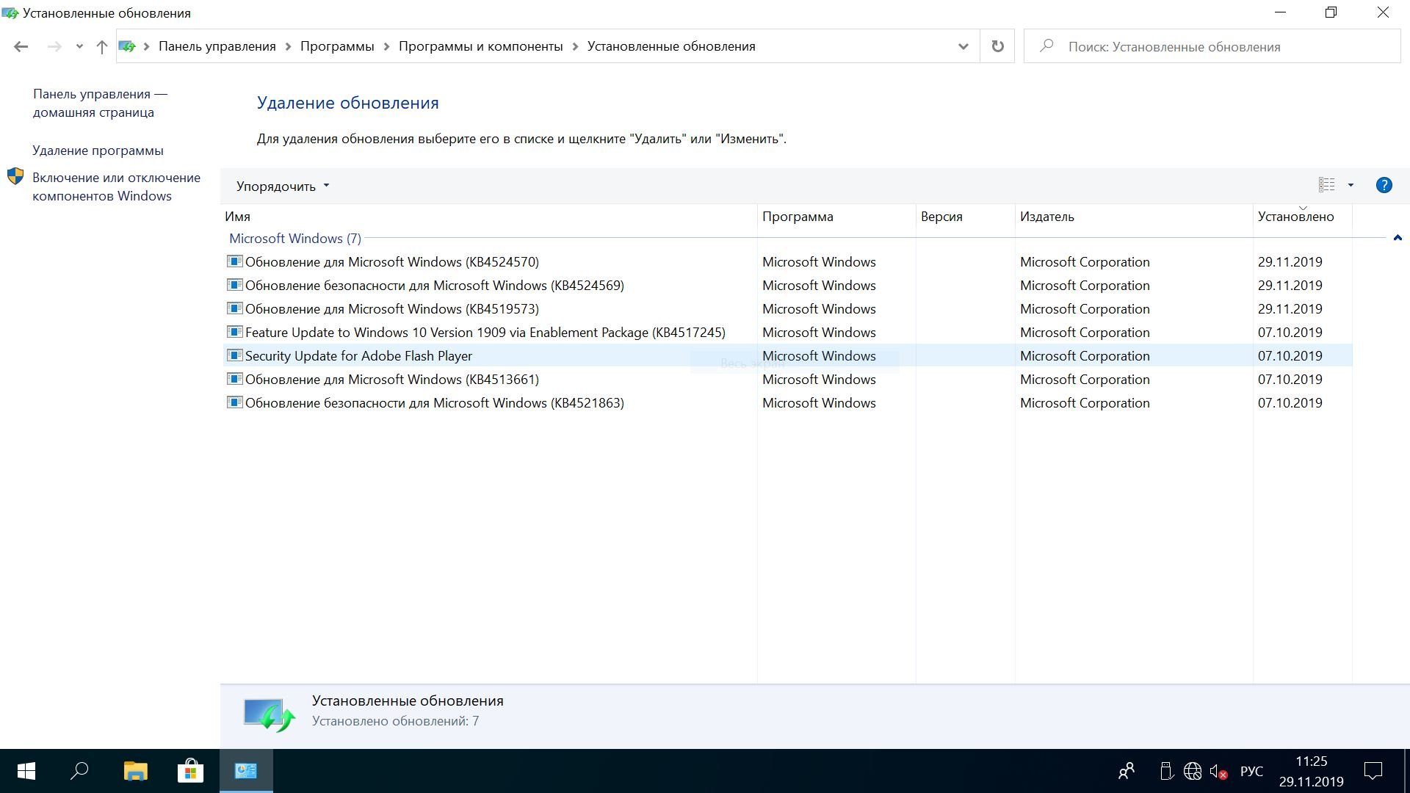Click the installed updates icon in the details pane
Screen dimensions: 1410x793
(269, 714)
